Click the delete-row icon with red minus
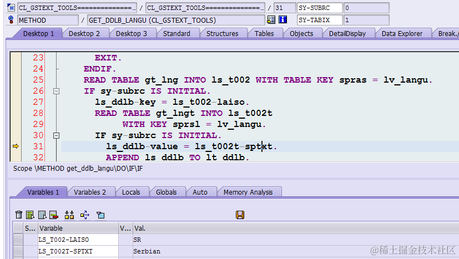This screenshot has width=459, height=259. [x=54, y=215]
